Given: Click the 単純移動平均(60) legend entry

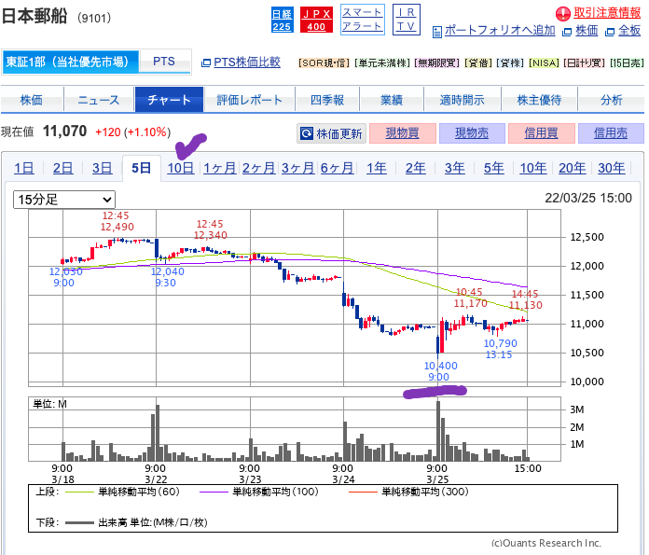Looking at the screenshot, I should (123, 493).
